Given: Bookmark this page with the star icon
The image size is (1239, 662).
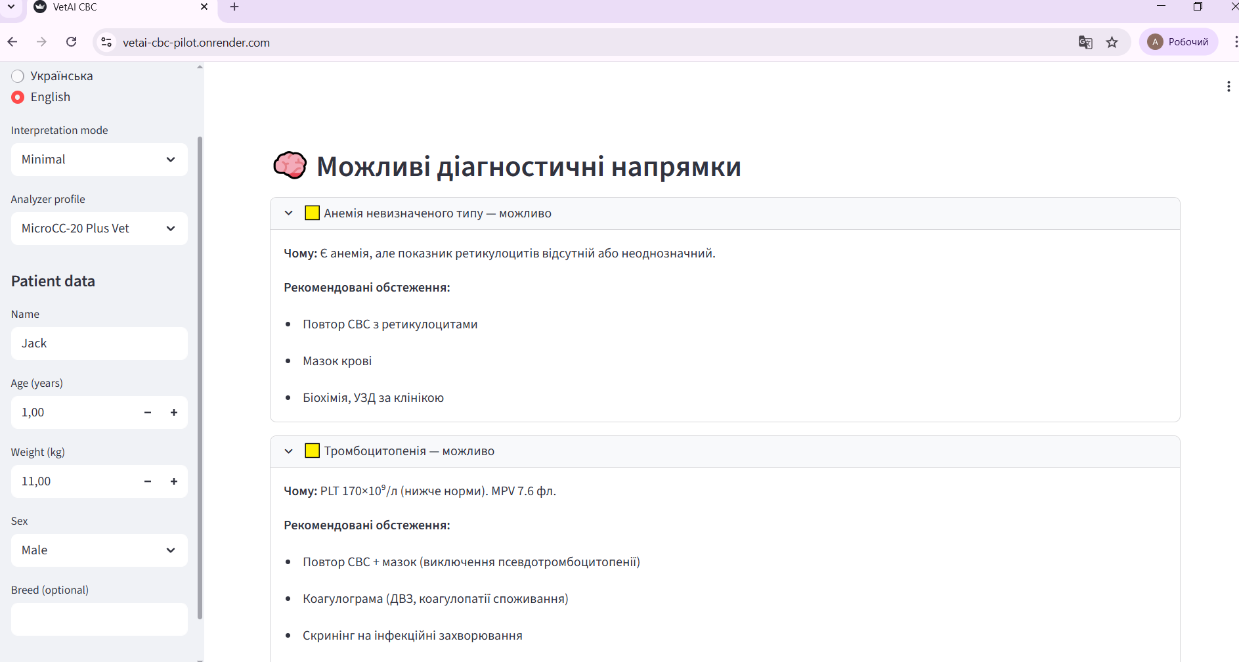Looking at the screenshot, I should [1112, 42].
